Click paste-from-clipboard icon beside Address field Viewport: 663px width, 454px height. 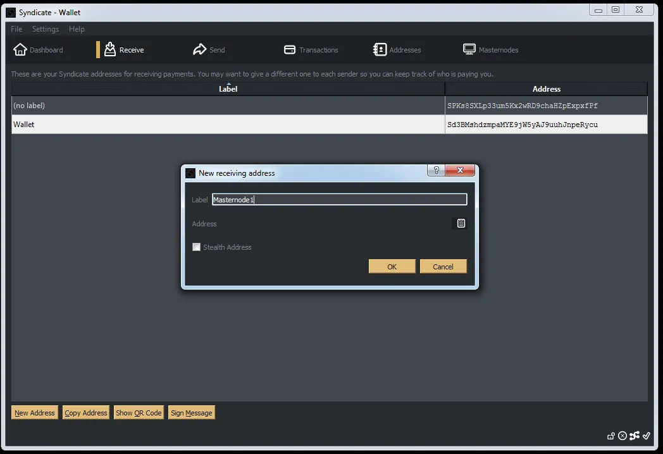pyautogui.click(x=461, y=223)
